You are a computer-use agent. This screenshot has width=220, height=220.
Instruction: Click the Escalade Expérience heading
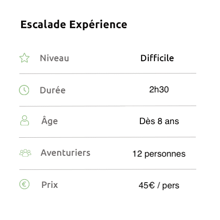pyautogui.click(x=74, y=25)
